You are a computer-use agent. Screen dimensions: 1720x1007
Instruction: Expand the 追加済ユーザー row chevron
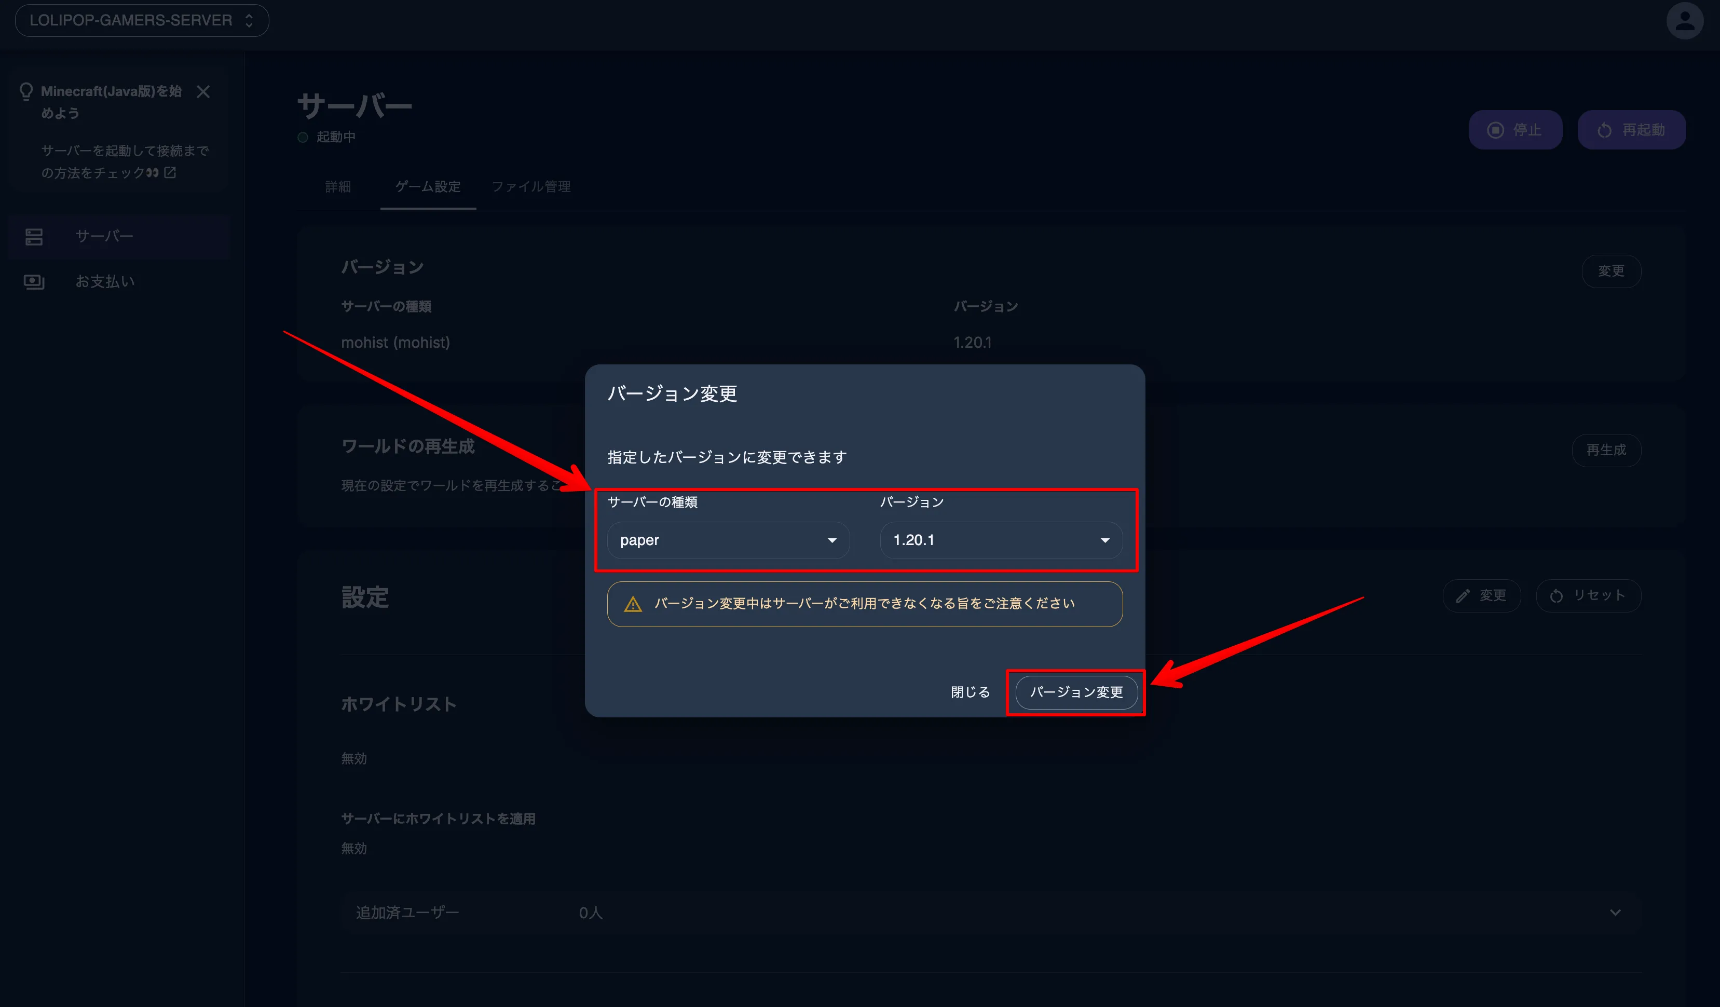pos(1615,912)
